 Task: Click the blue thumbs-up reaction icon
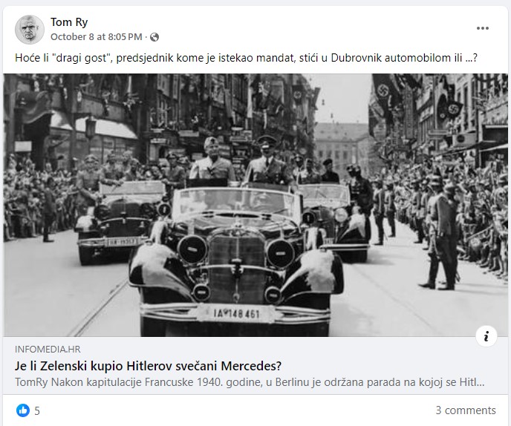point(23,410)
